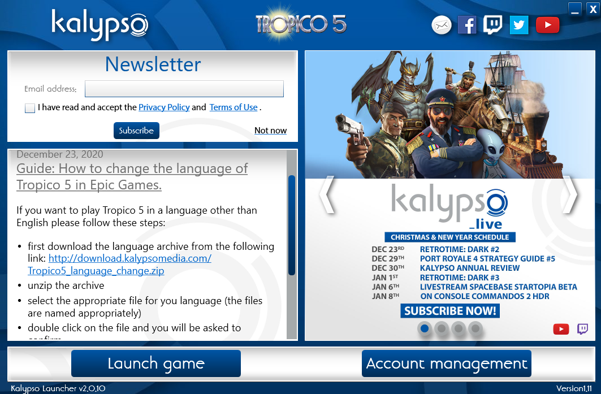Click SUBSCRIBE NOW! on the banner
The width and height of the screenshot is (601, 394).
click(x=450, y=311)
